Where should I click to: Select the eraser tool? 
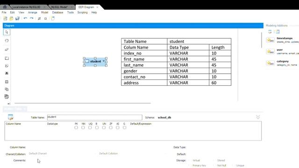7,49
